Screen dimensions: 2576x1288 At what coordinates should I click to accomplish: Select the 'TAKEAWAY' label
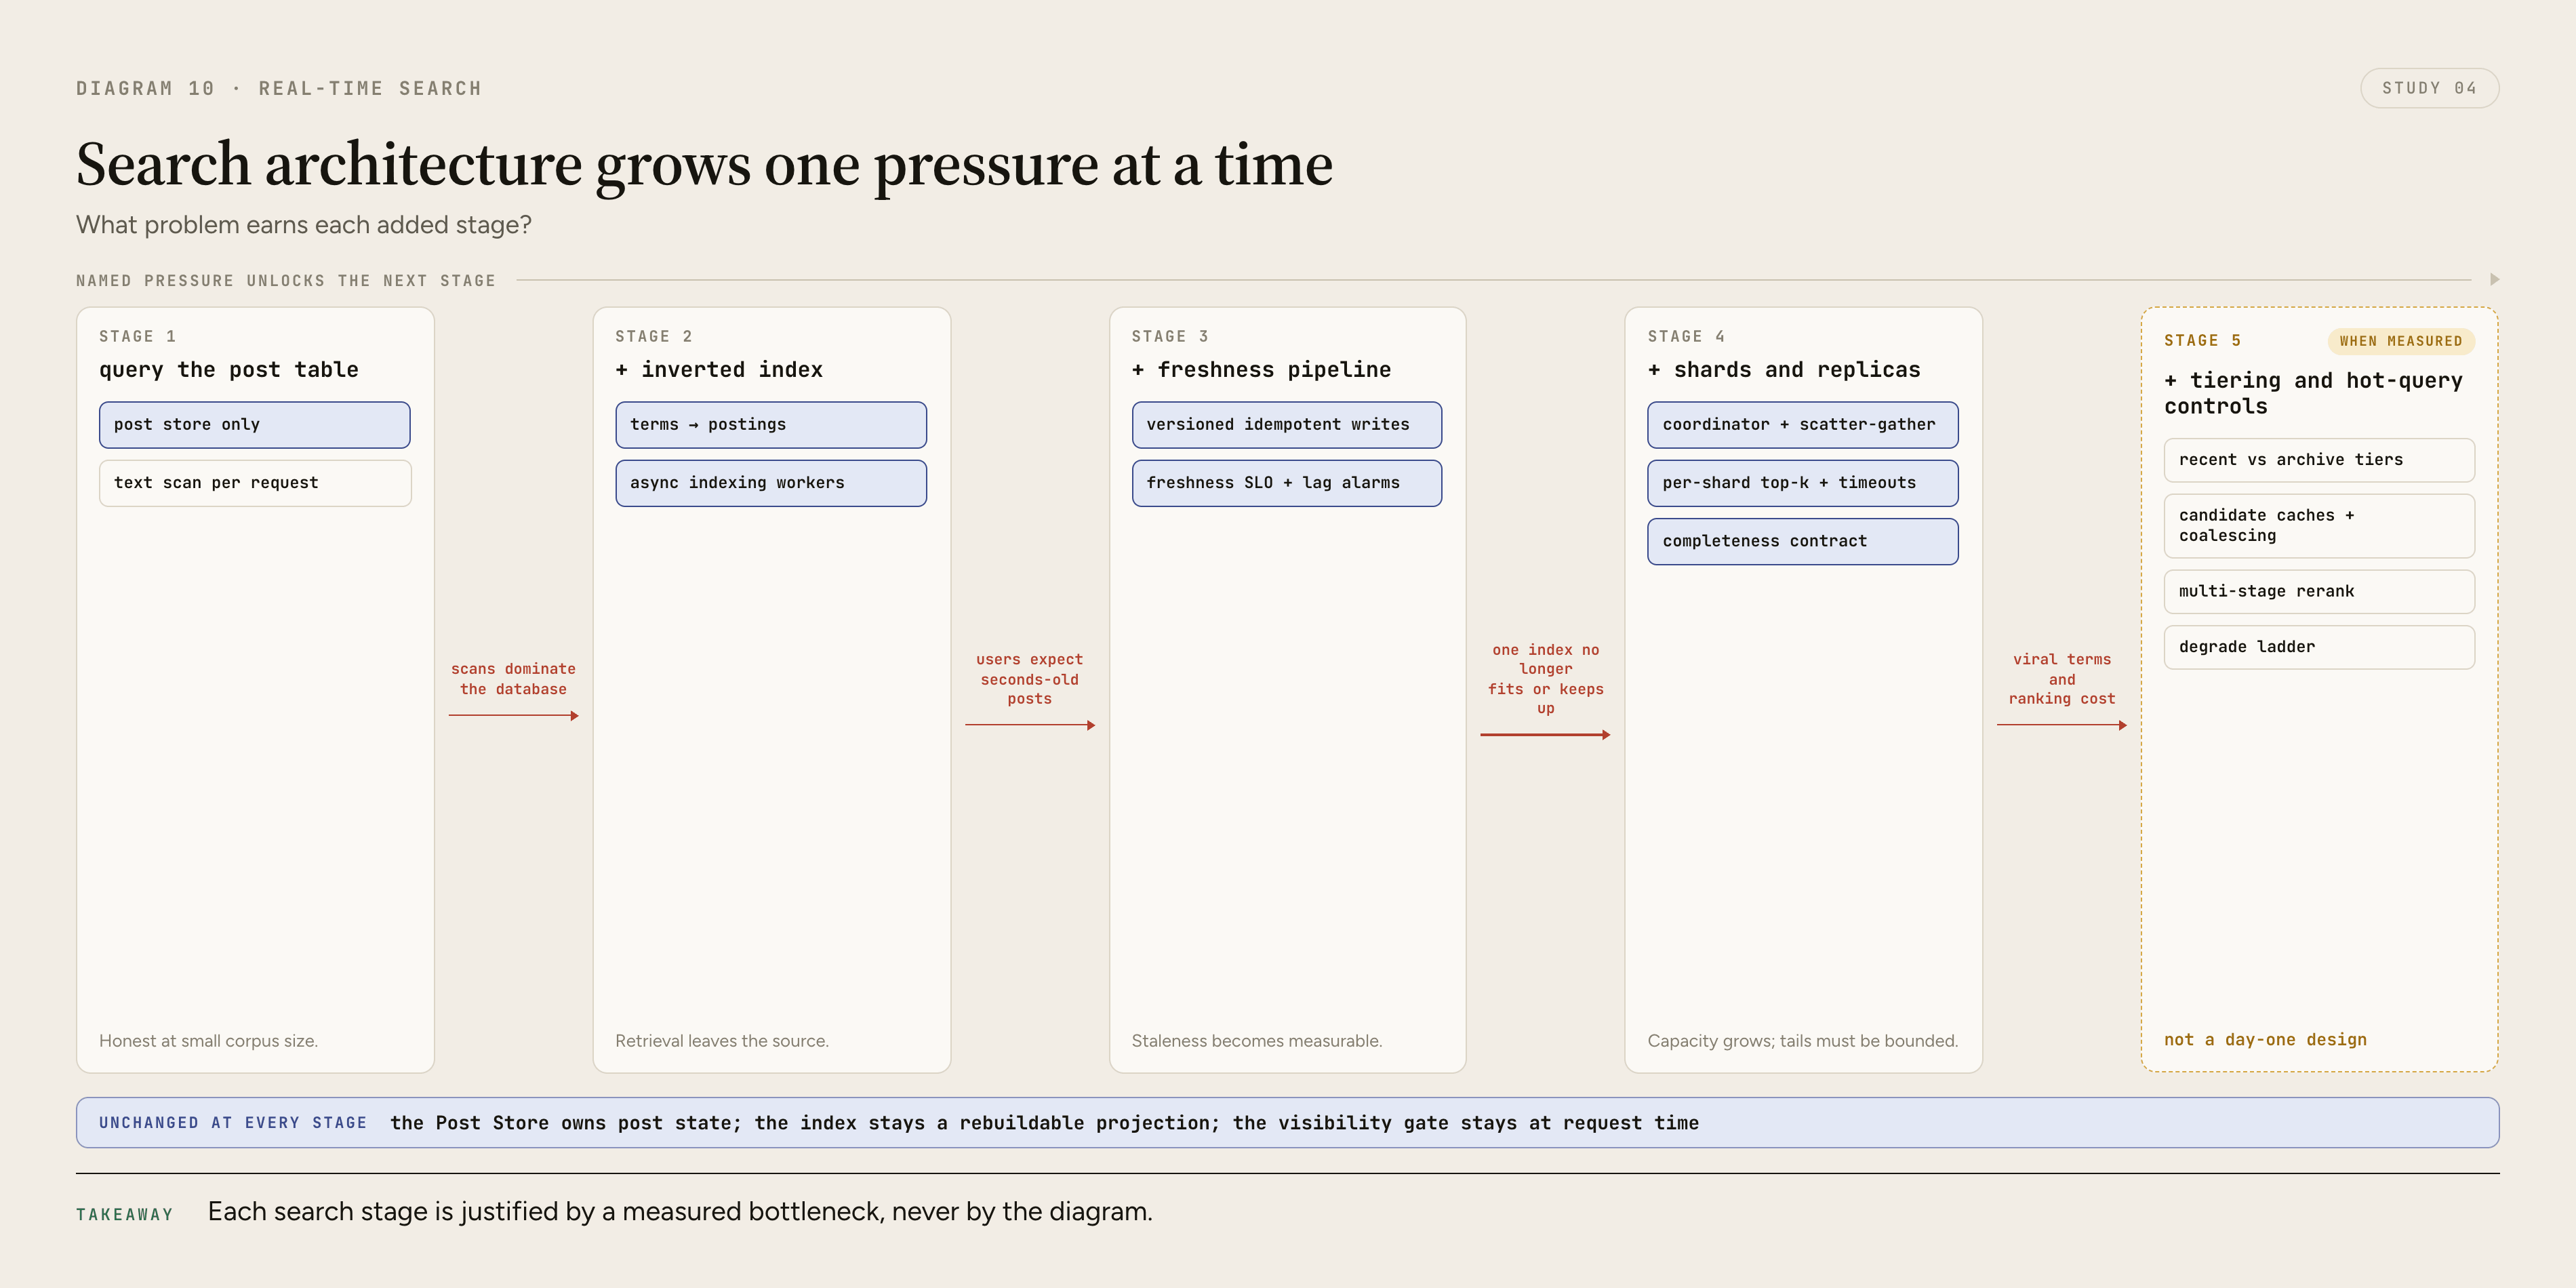125,1215
